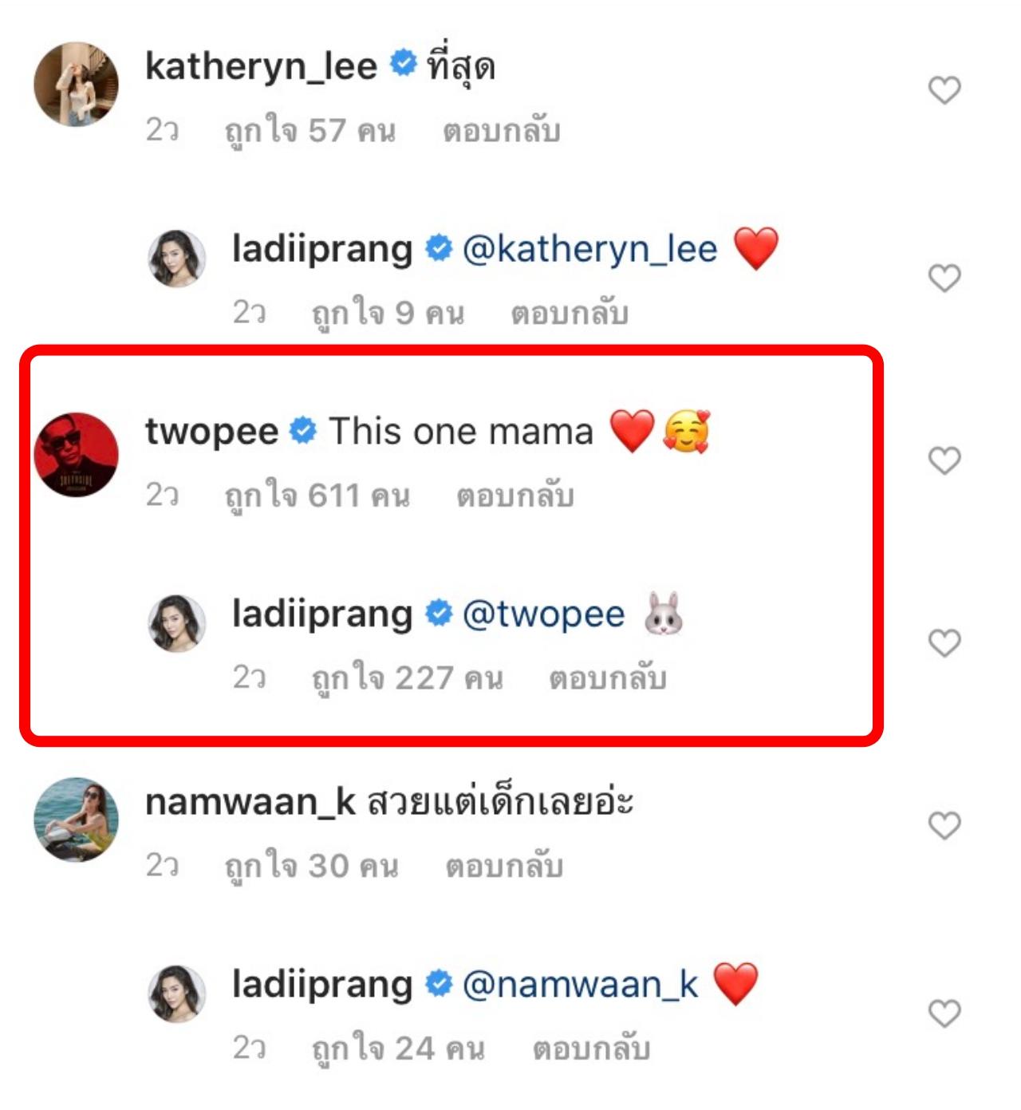Tap heart on twopee's "This one mama" comment

coord(944,460)
